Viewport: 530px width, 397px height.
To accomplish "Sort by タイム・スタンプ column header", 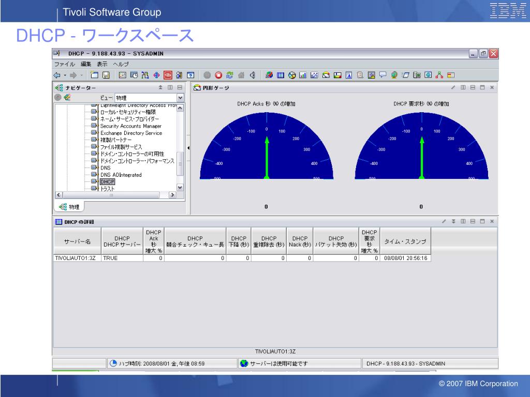I will 405,241.
